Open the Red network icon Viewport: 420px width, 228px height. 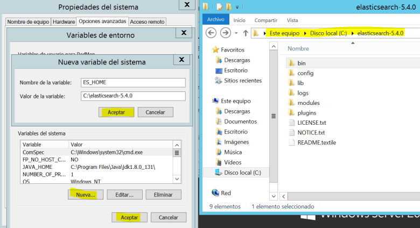tap(216, 193)
